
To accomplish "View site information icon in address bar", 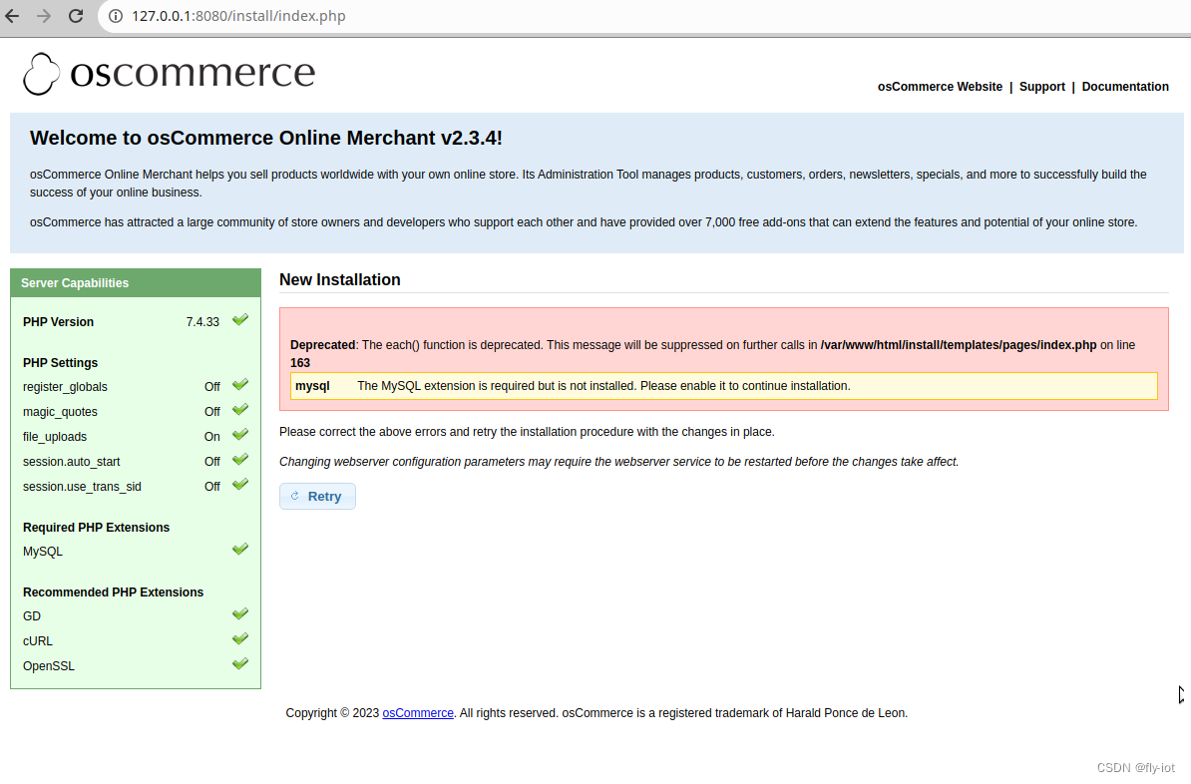I will click(x=116, y=16).
